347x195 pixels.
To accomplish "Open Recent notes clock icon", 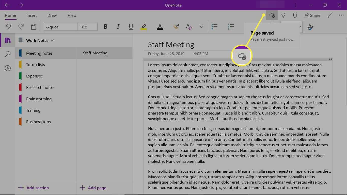I will point(8,68).
